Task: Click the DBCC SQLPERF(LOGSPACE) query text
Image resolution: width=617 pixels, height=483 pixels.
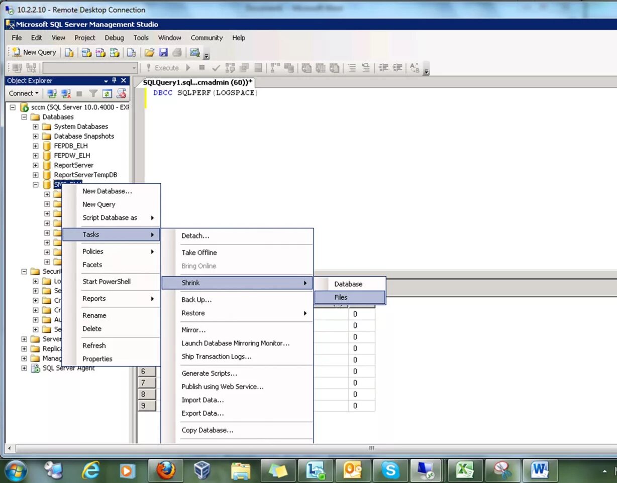Action: (205, 93)
